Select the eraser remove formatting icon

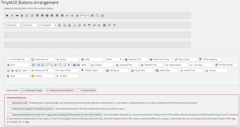coord(74,25)
